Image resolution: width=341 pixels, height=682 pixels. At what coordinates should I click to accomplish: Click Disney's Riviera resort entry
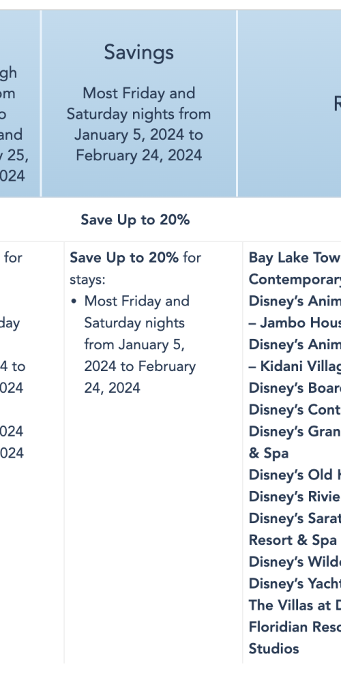click(295, 496)
